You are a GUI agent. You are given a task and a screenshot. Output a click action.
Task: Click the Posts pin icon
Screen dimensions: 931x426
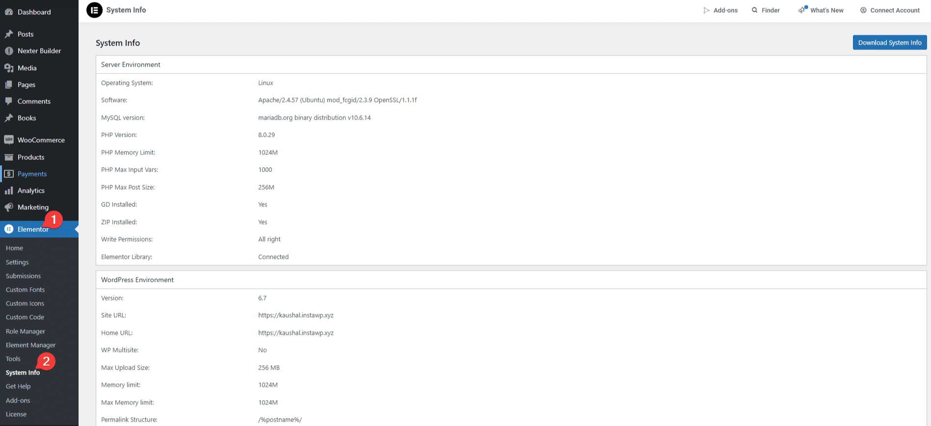coord(9,34)
